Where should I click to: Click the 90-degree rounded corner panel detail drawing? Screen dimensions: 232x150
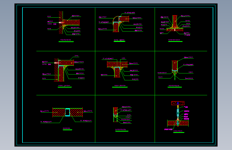[121, 24]
